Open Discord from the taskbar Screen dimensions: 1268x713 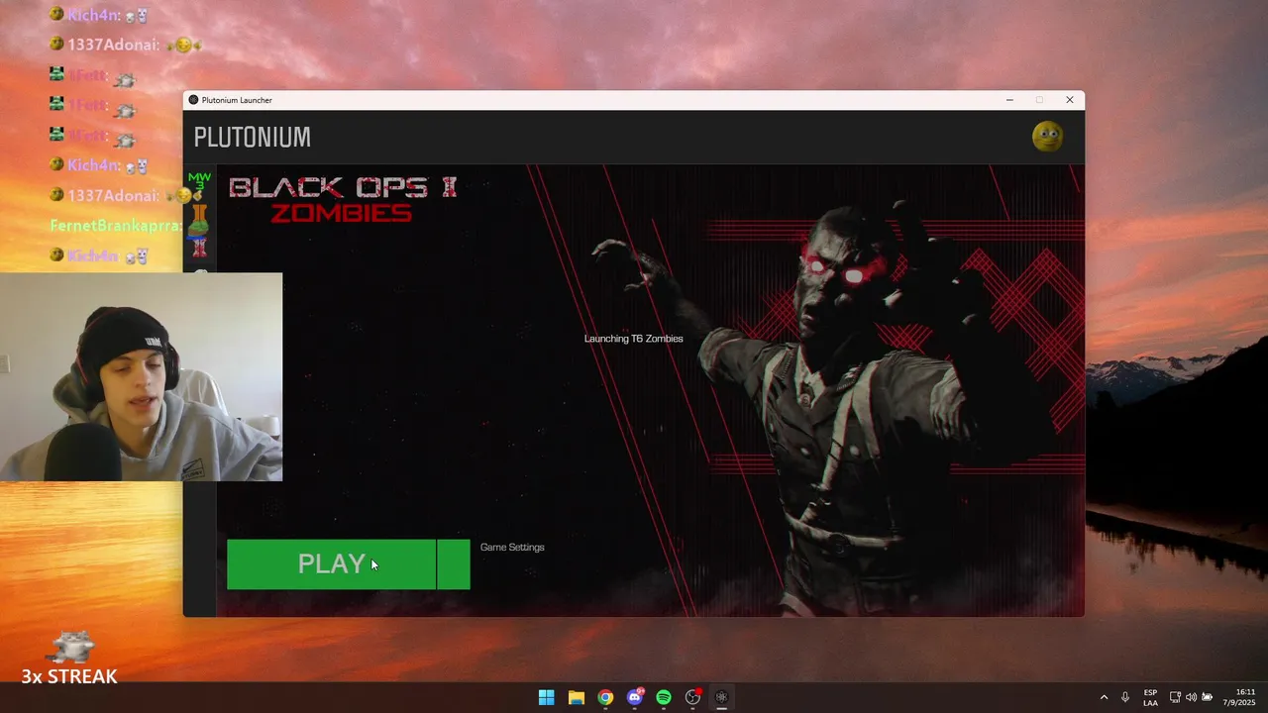point(635,697)
